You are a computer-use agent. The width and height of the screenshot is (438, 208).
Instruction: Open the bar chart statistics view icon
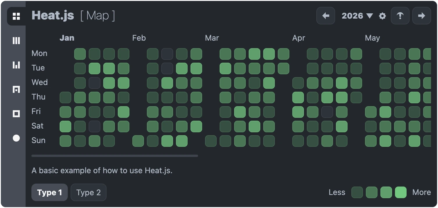click(16, 65)
